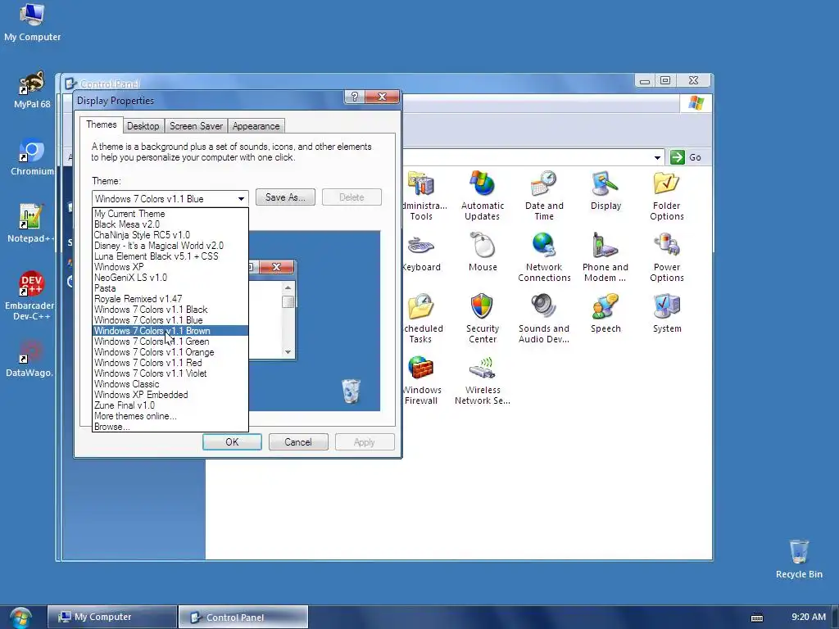Select the Browse... theme entry
The height and width of the screenshot is (629, 839).
[170, 427]
